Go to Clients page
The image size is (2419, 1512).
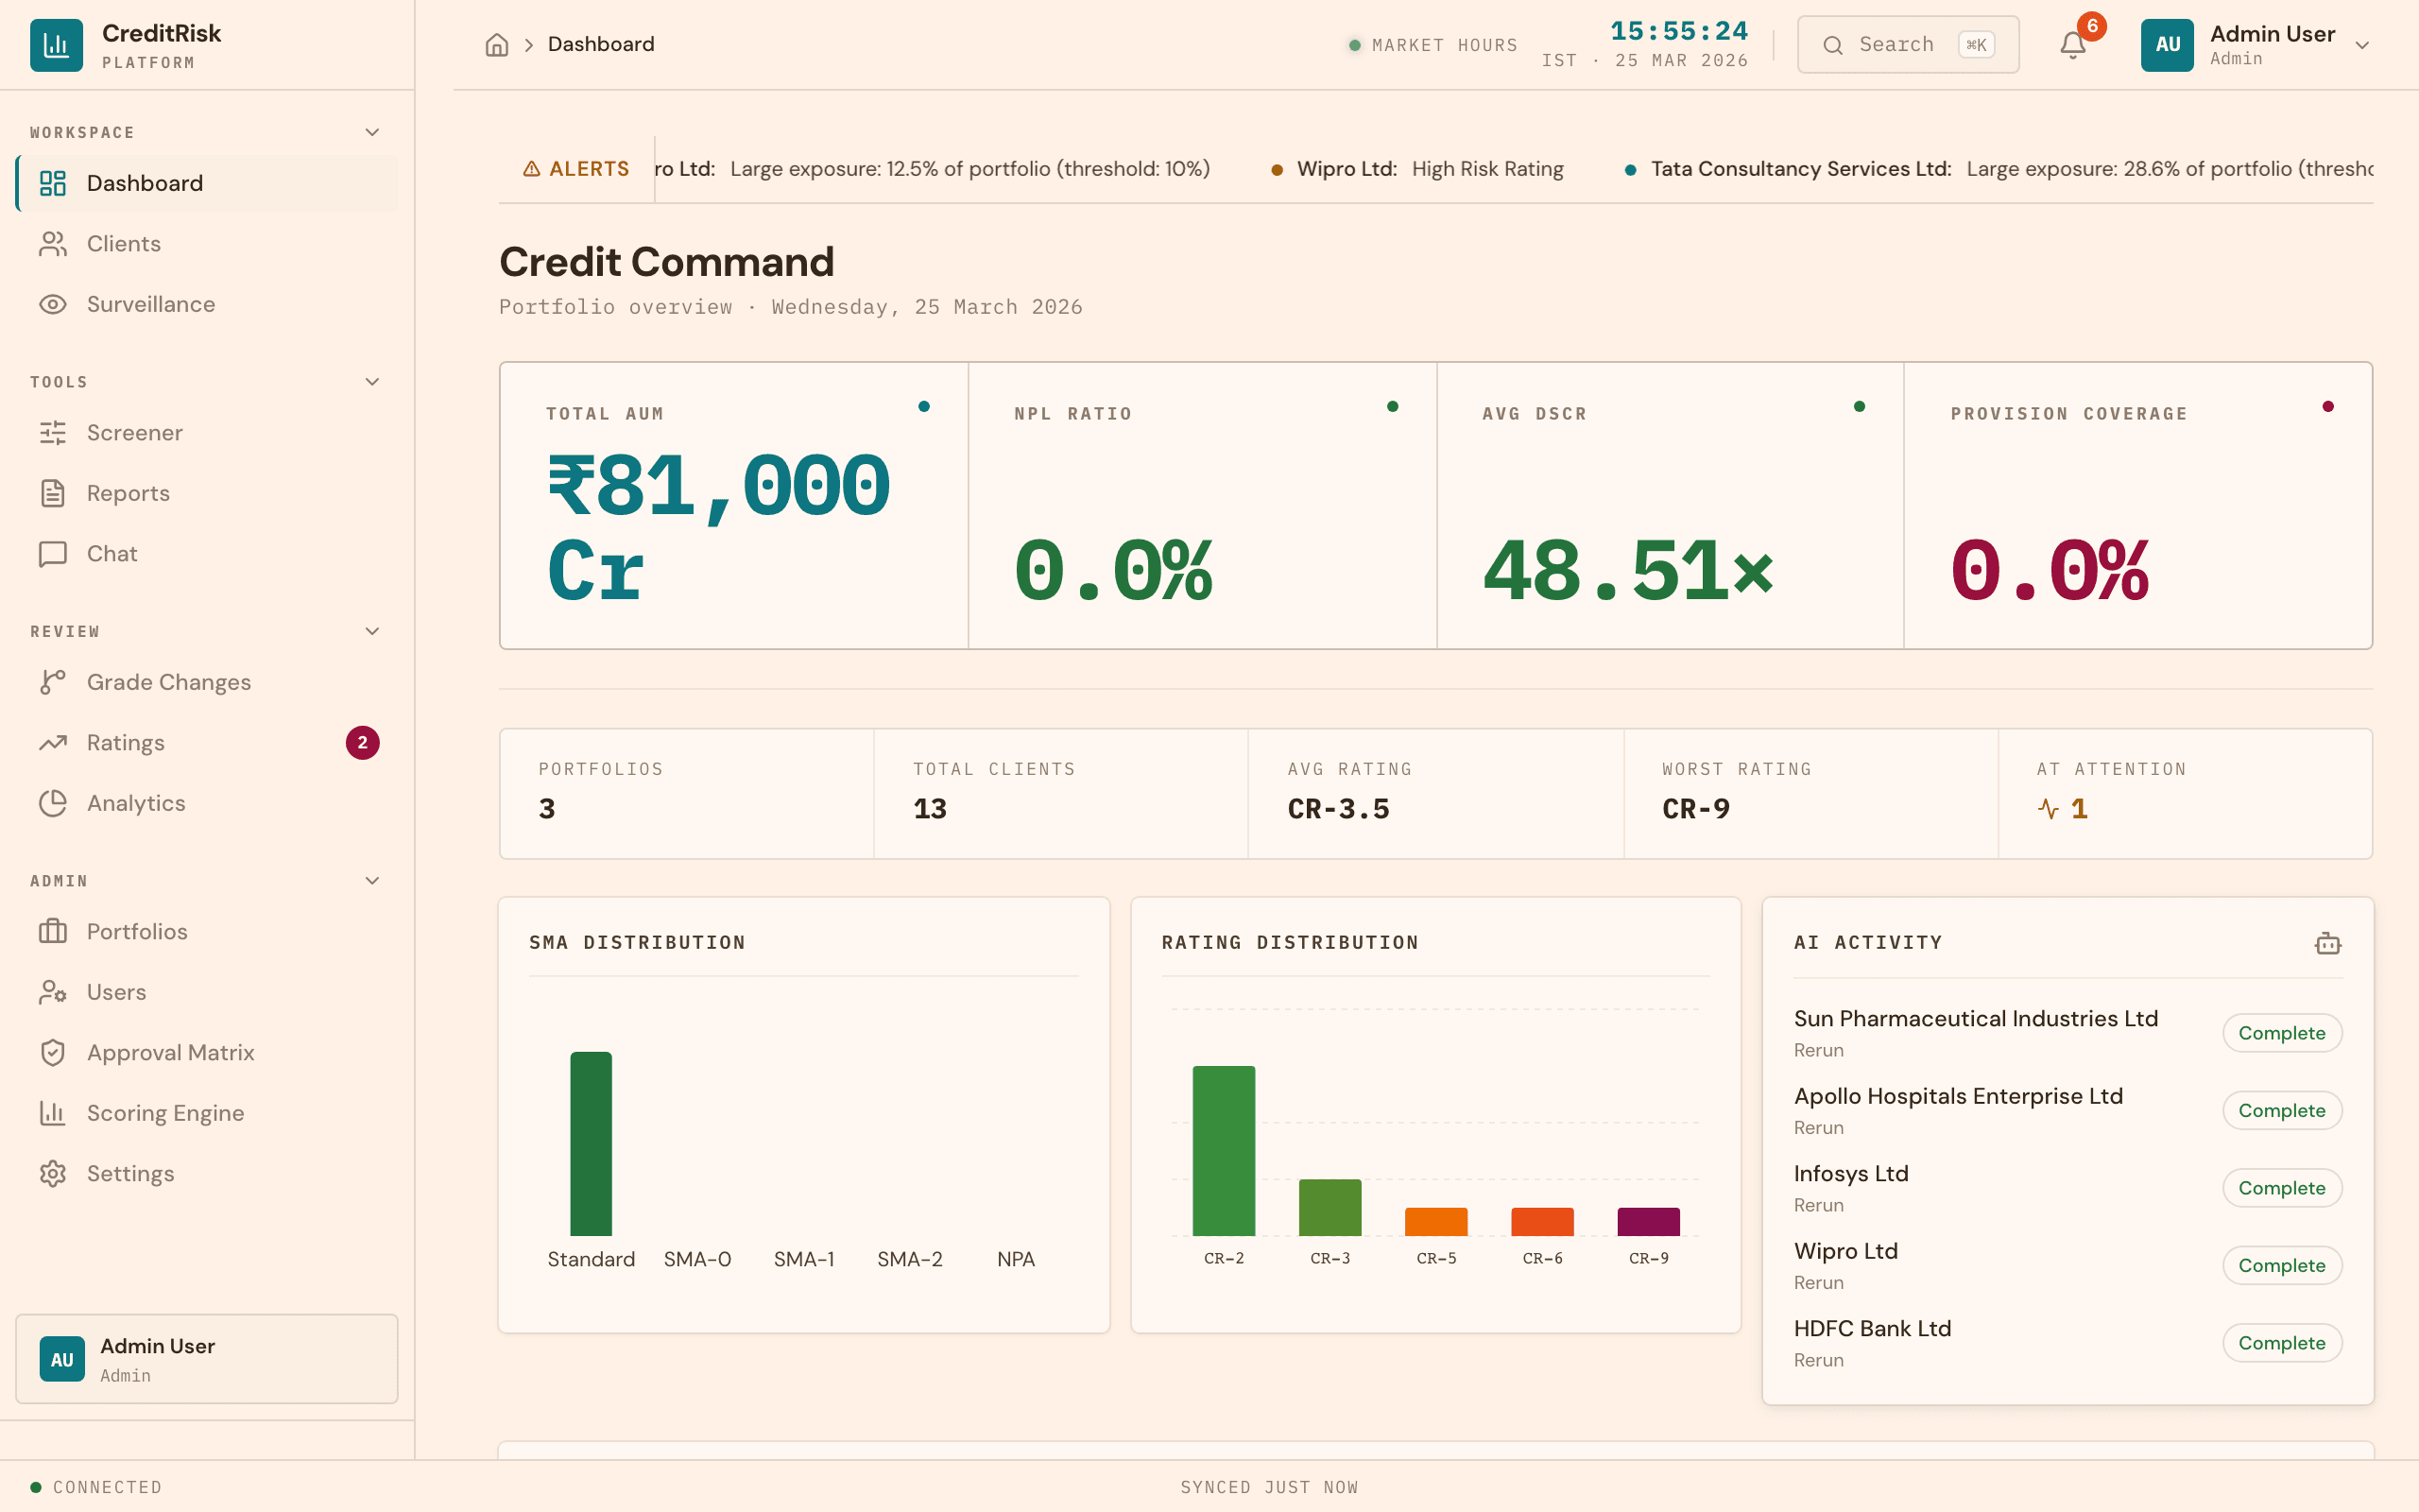tap(207, 244)
